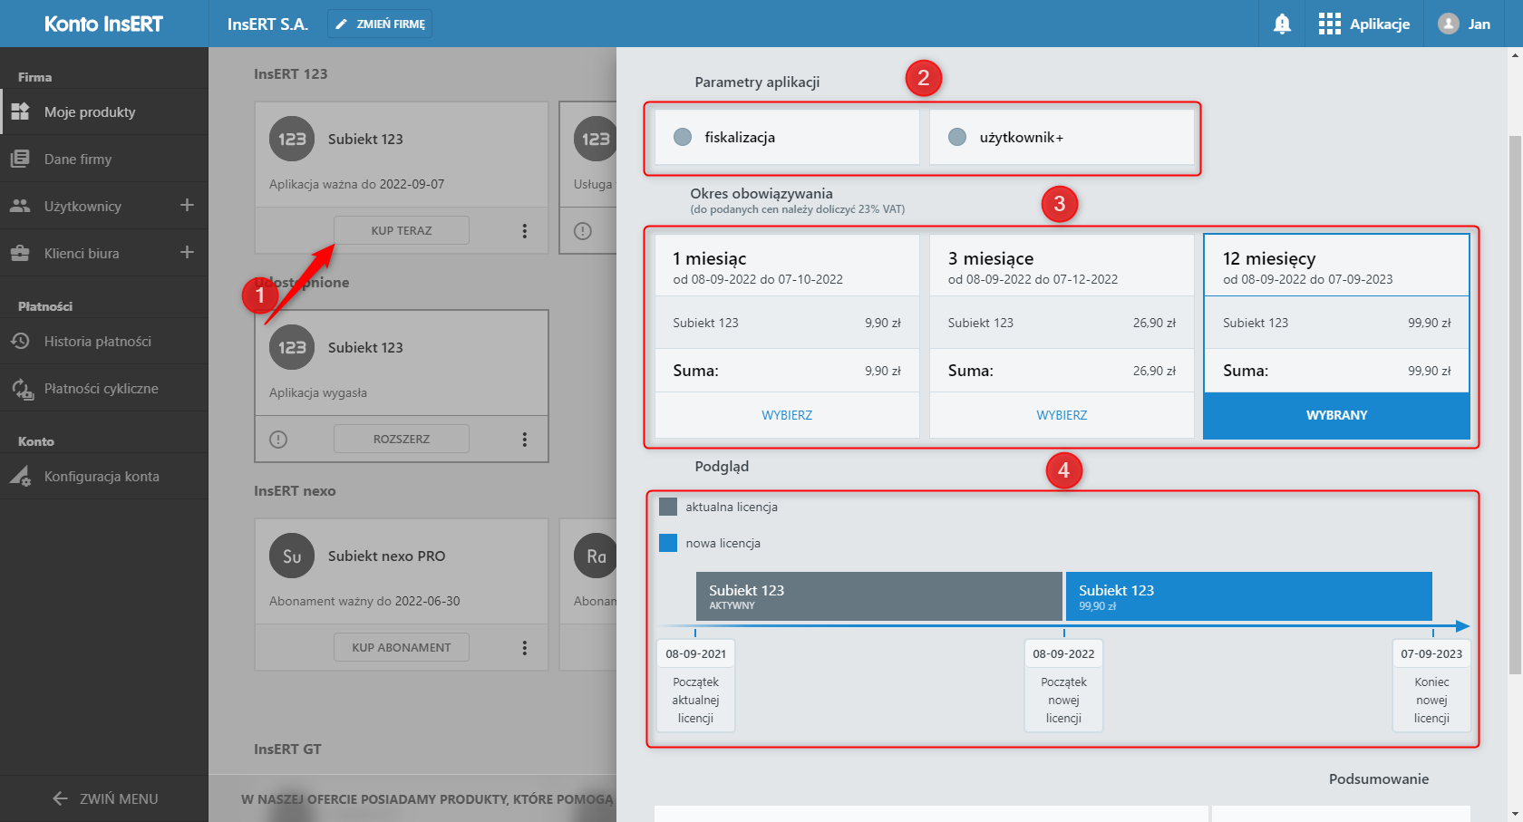Click the info icon beside ROZSZERZ
The height and width of the screenshot is (822, 1523).
click(x=278, y=440)
